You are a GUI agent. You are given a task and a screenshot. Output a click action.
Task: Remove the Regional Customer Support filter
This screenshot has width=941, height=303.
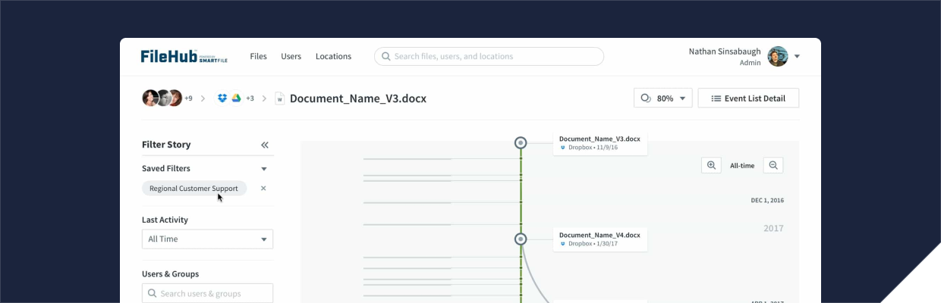coord(263,188)
